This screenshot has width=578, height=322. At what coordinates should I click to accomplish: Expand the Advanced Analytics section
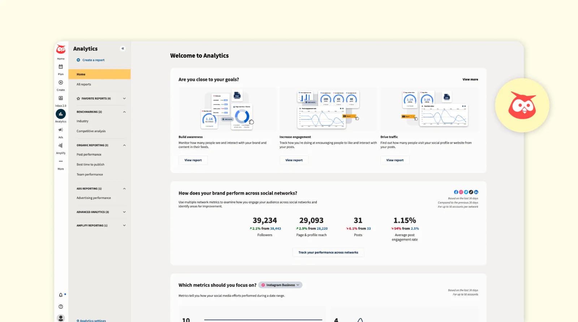124,212
